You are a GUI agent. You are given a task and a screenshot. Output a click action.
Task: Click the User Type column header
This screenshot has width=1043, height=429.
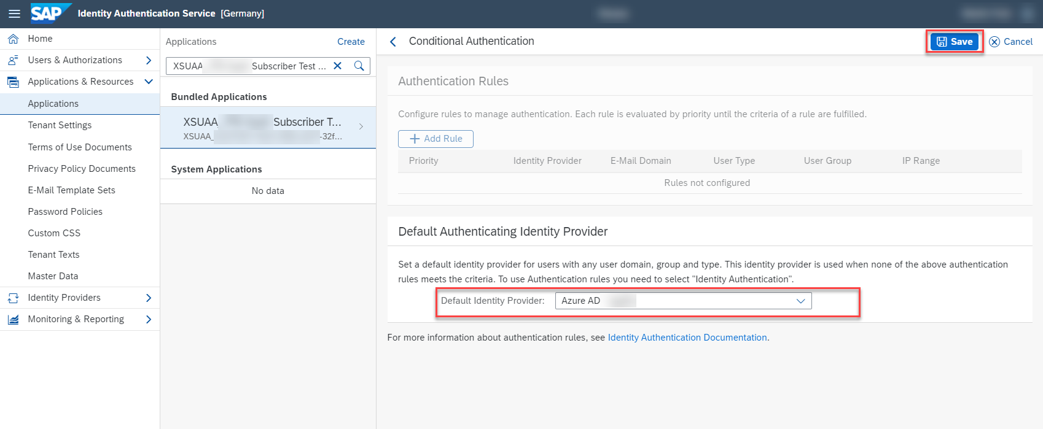[734, 161]
